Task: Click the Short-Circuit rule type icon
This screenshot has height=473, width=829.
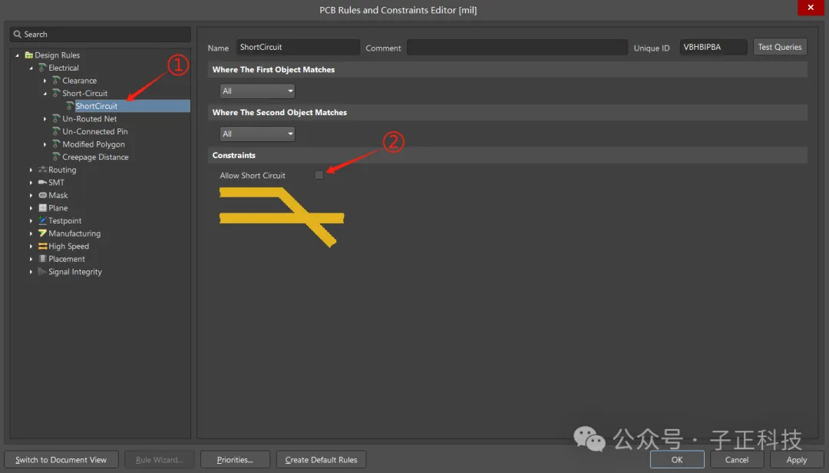Action: coord(56,93)
